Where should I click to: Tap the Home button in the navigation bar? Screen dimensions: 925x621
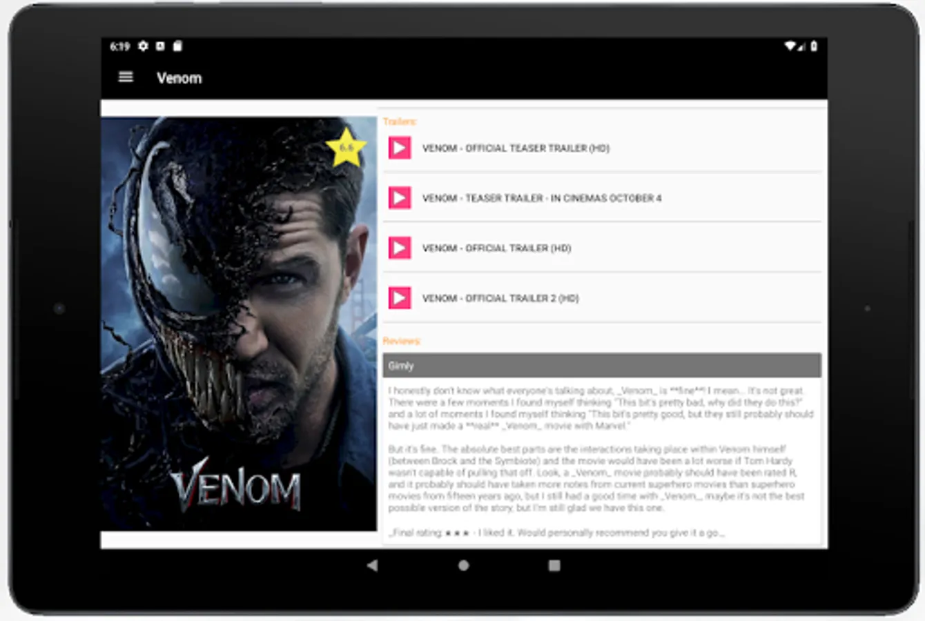462,565
